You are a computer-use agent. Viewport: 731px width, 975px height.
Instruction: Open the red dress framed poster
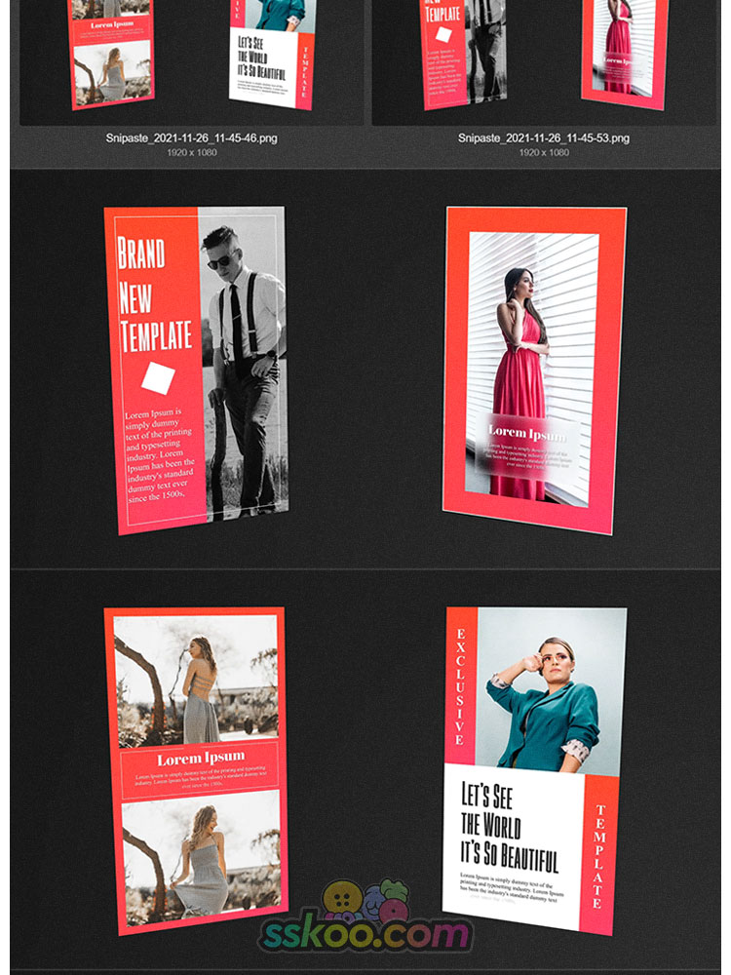(x=534, y=370)
